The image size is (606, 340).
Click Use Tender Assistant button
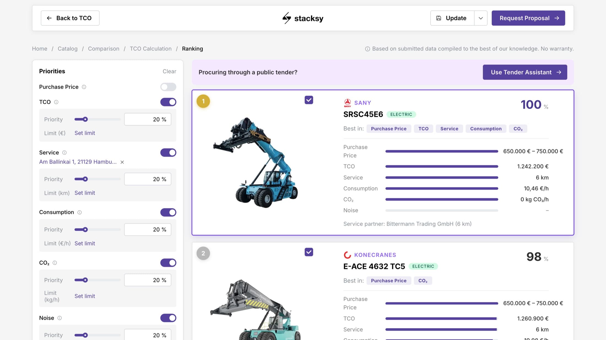pyautogui.click(x=525, y=72)
